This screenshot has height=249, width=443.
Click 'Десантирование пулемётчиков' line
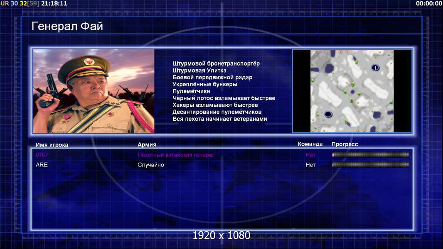(x=217, y=112)
